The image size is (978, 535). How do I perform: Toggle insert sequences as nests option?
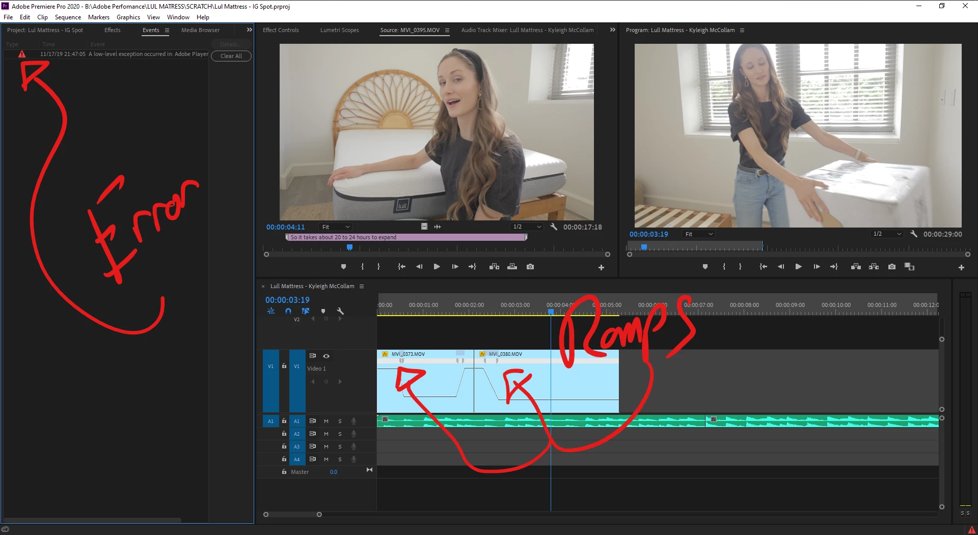point(271,311)
